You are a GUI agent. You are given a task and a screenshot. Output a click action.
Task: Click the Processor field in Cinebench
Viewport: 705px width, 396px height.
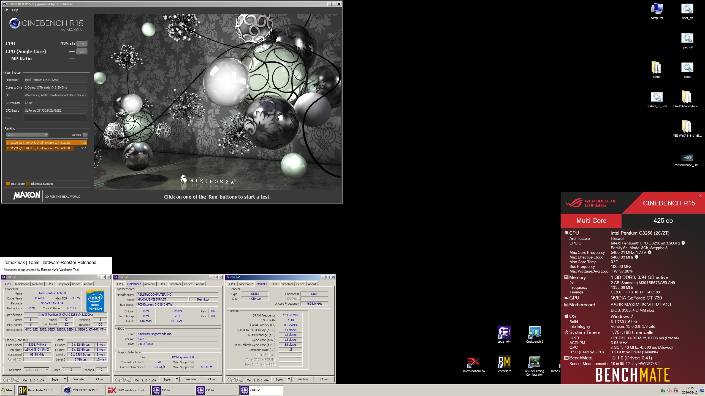[x=55, y=80]
